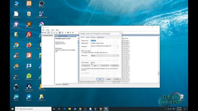Click the Log On As column header
This screenshot has width=198, height=111.
125,39
